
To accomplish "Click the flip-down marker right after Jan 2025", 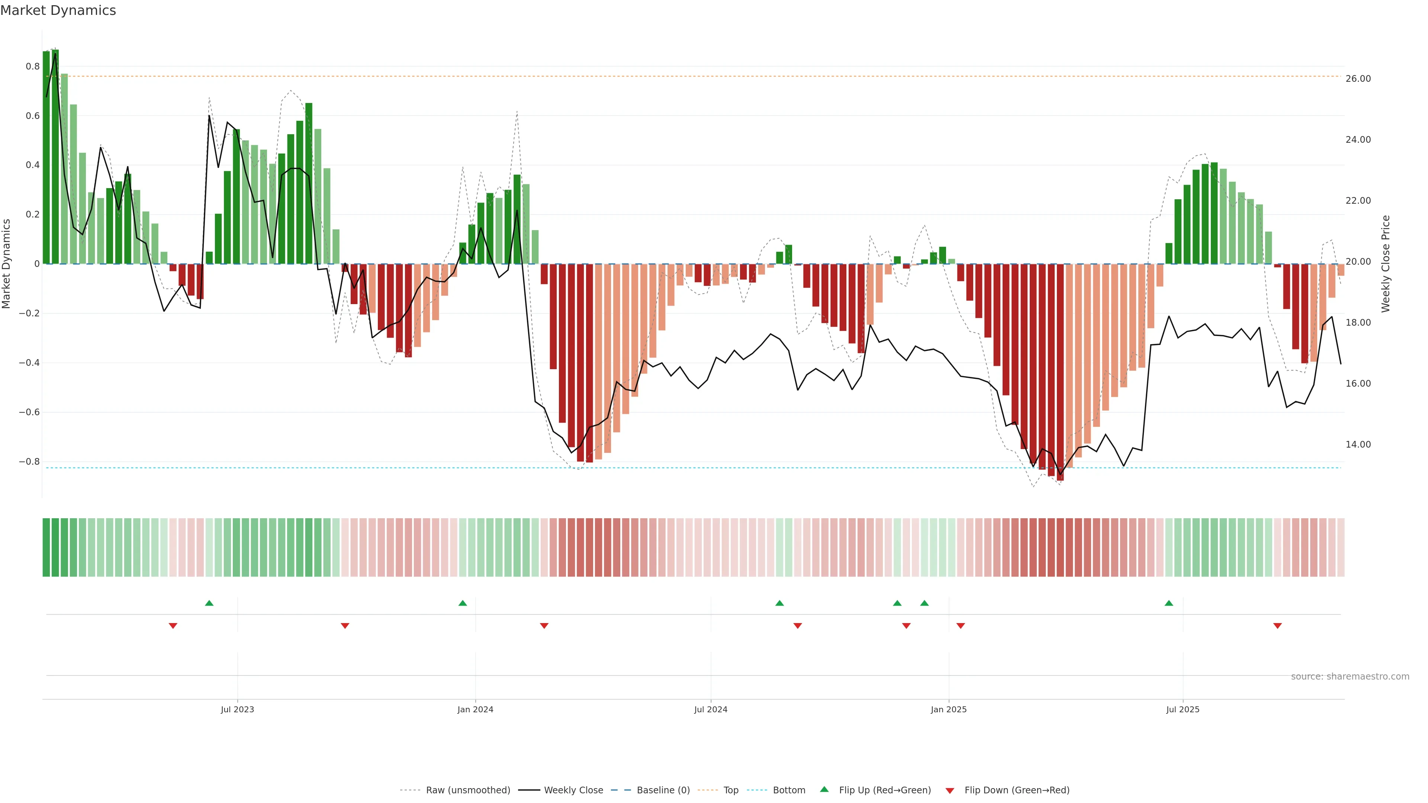I will (961, 626).
